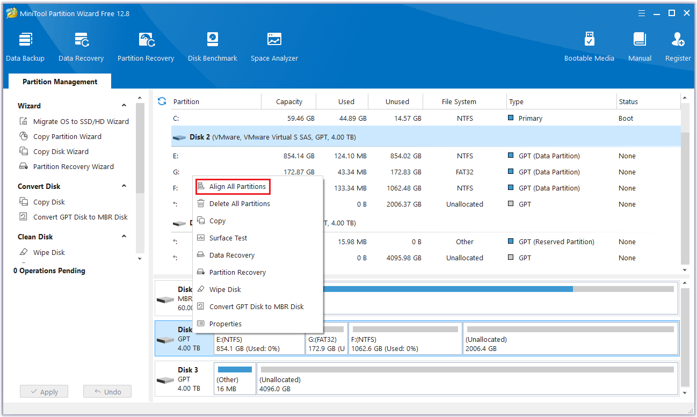Select Delete All Partitions in the menu
697x417 pixels.
click(239, 203)
